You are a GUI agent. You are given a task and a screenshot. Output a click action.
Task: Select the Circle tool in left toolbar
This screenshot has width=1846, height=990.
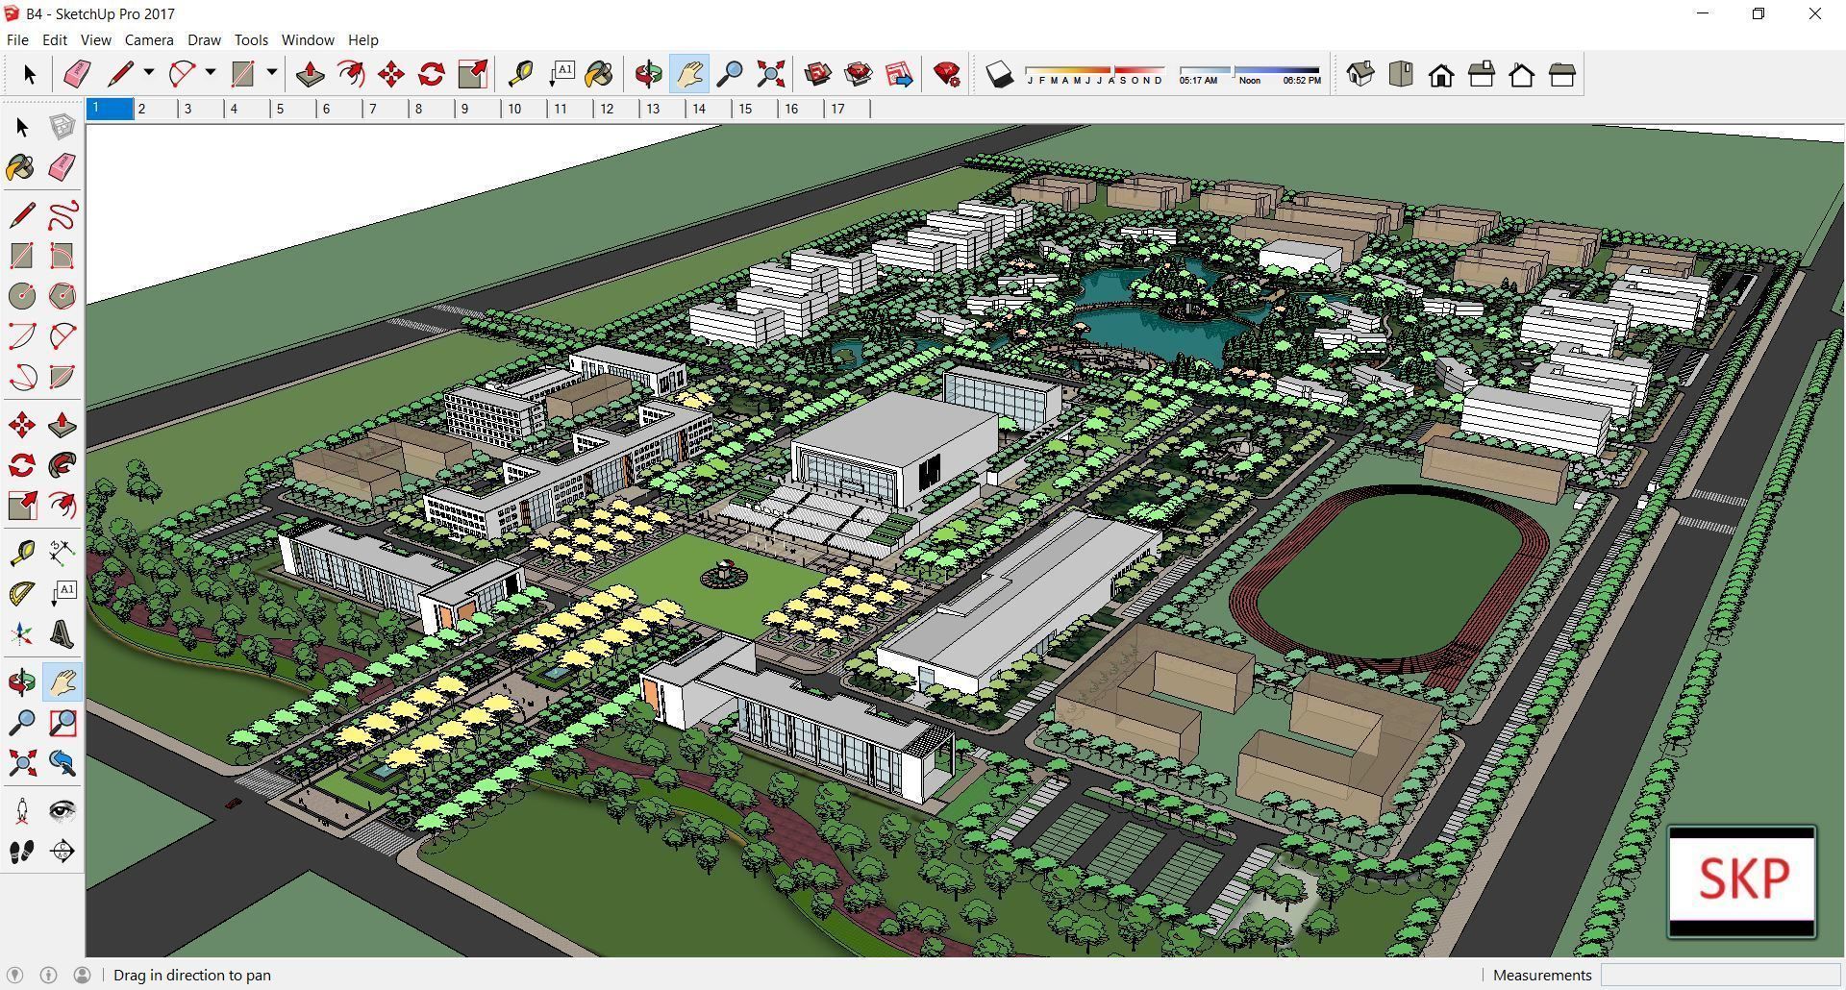[22, 296]
